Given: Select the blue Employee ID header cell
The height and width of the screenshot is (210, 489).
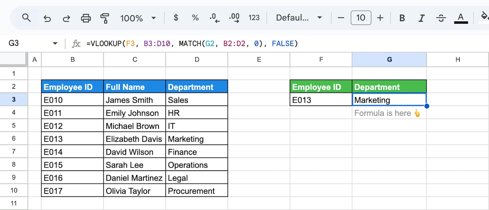Looking at the screenshot, I should (73, 87).
